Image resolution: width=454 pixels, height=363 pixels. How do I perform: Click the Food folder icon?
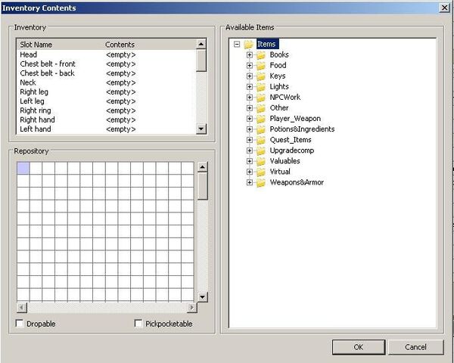(x=261, y=66)
